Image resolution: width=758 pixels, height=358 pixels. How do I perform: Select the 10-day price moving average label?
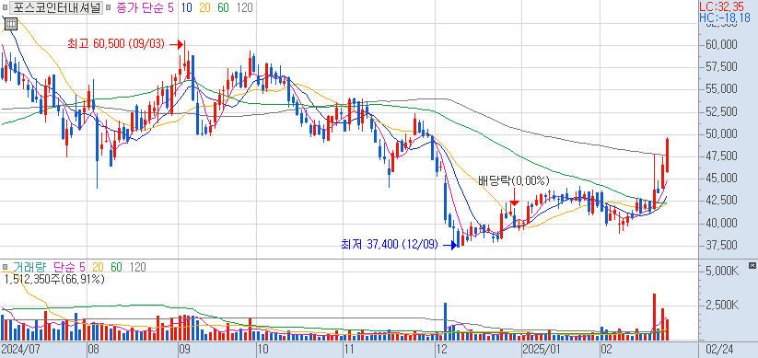[x=187, y=7]
